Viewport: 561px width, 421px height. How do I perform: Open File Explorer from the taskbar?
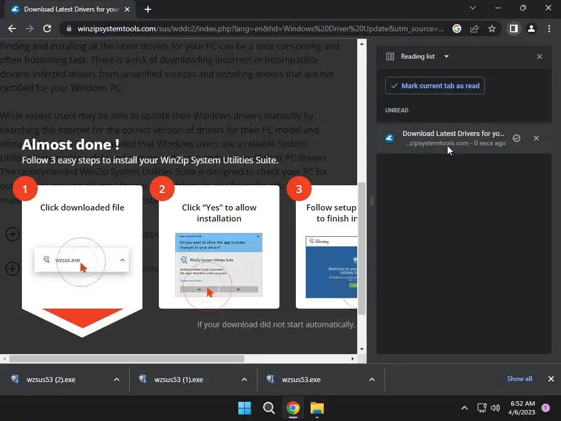(x=317, y=408)
